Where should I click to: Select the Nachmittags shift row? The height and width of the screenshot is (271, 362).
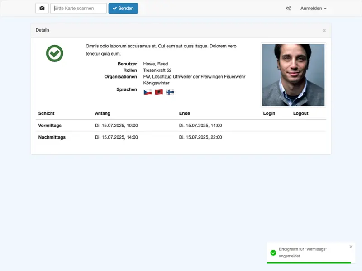tap(181, 137)
